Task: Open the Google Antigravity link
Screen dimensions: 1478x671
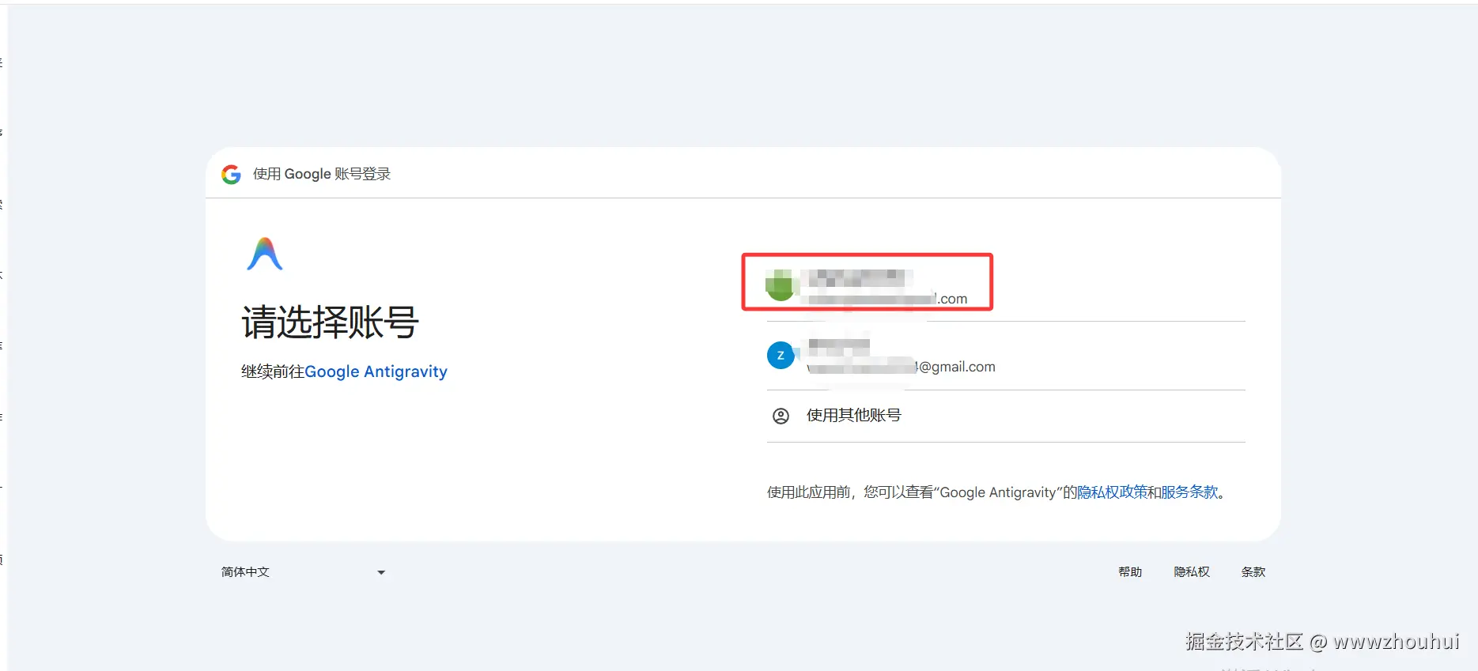Action: click(x=376, y=371)
